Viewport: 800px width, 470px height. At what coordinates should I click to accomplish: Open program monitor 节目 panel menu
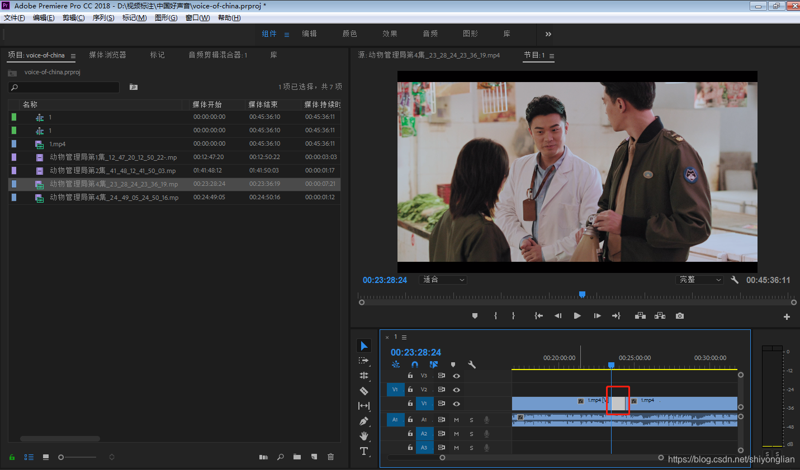click(x=552, y=56)
